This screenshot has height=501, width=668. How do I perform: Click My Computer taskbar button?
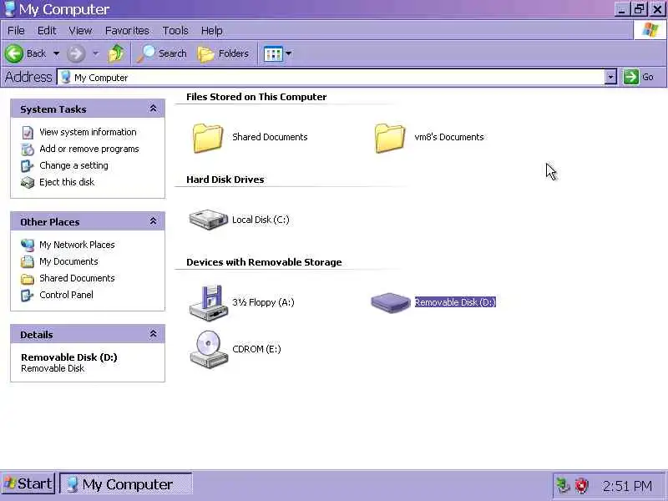click(126, 484)
